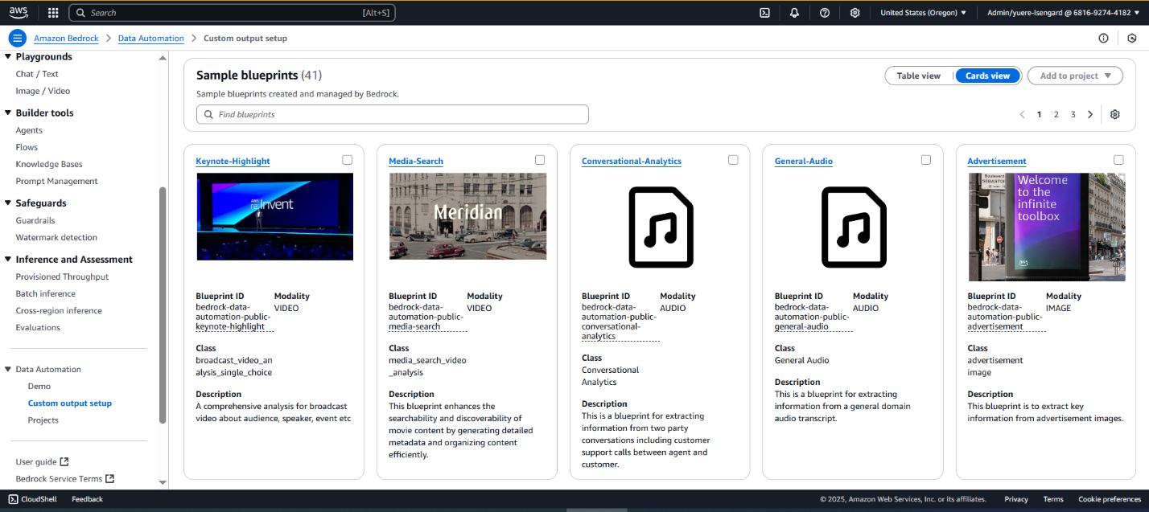Image resolution: width=1149 pixels, height=512 pixels.
Task: Open Cross-region inference in sidebar
Action: [59, 310]
